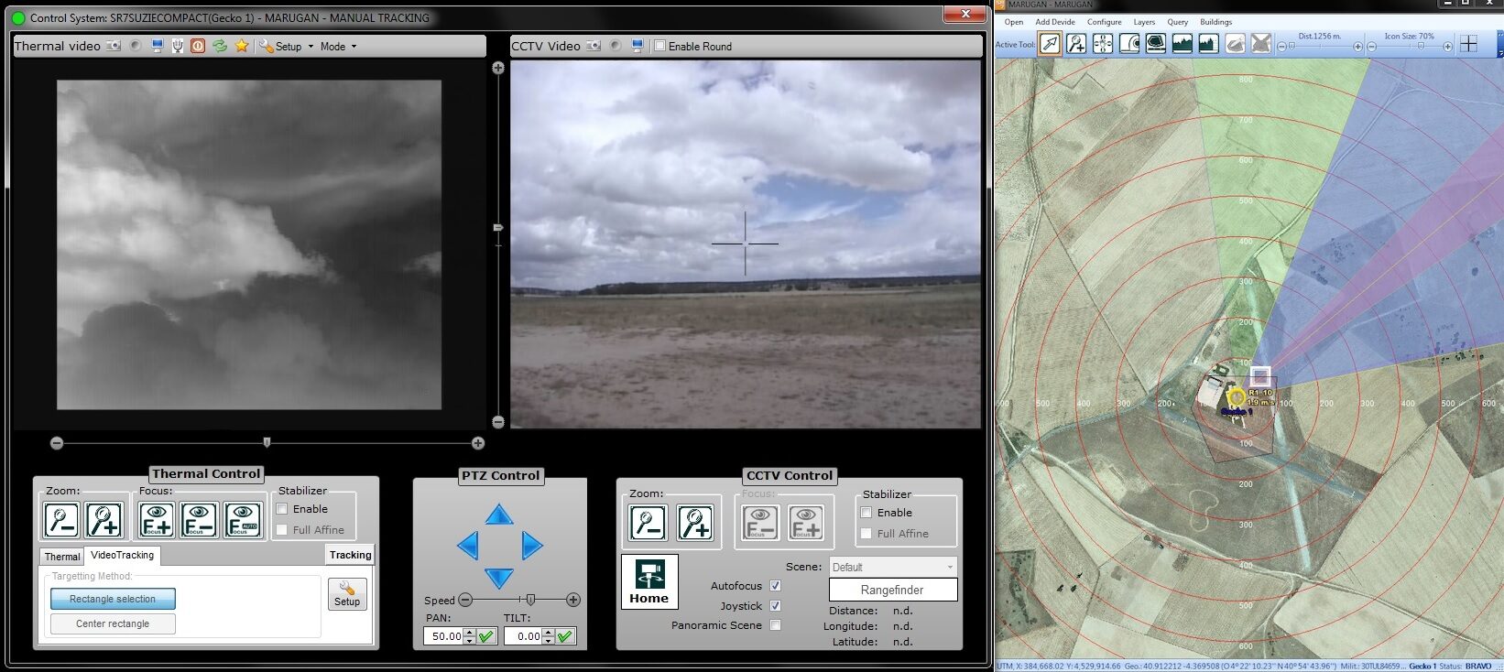Select the arrow pointer active tool

(1050, 44)
